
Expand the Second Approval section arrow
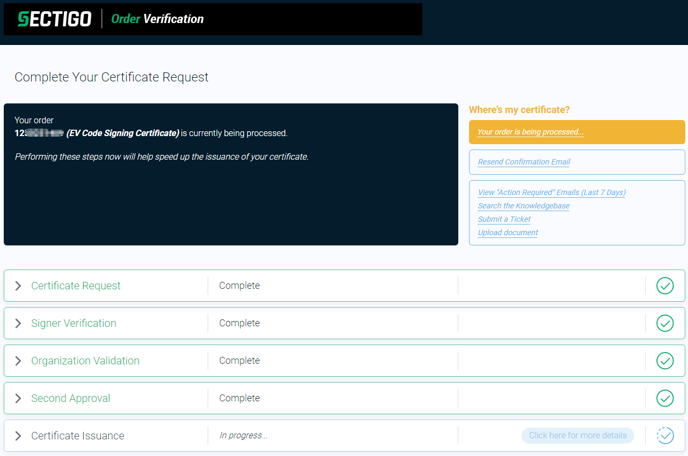click(x=18, y=398)
